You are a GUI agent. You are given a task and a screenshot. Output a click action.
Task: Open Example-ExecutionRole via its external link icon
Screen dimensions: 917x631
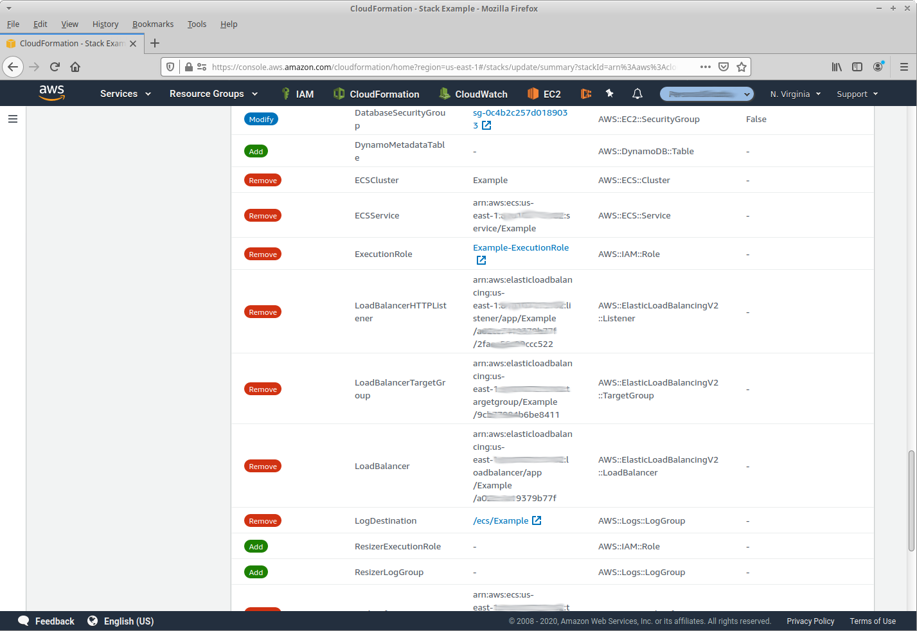[481, 260]
